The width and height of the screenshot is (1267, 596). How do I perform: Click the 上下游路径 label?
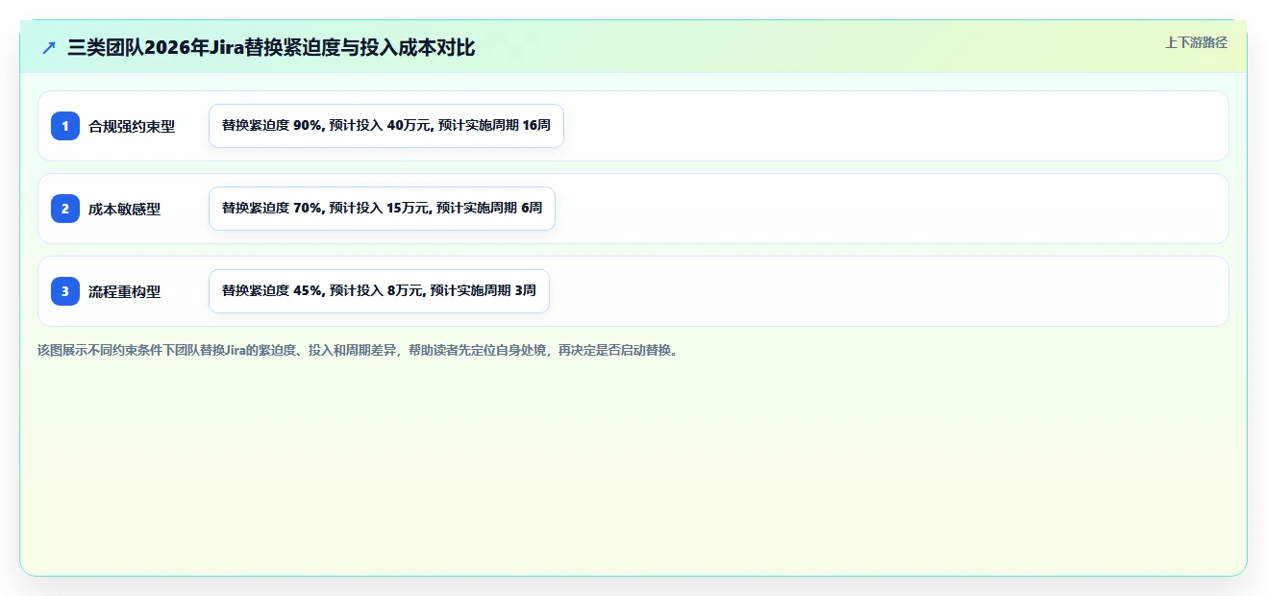pos(1196,42)
